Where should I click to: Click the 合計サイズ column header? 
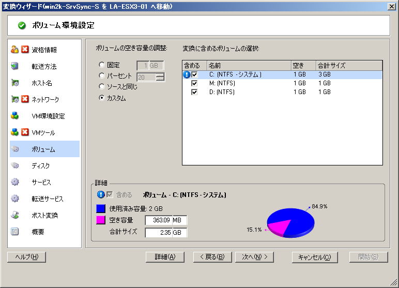[x=349, y=66]
